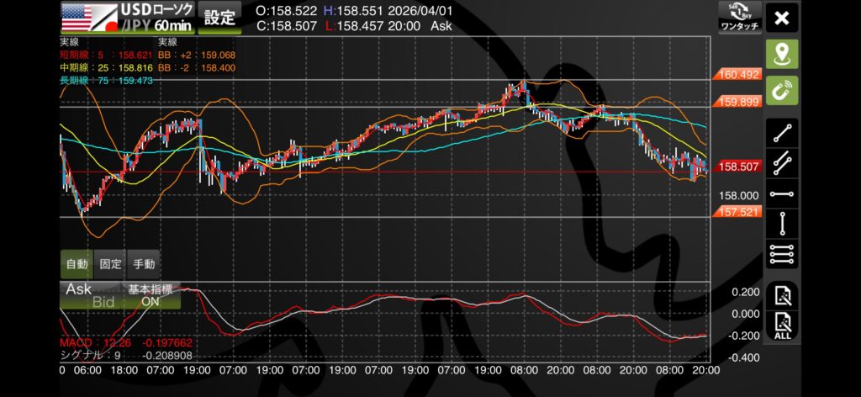The width and height of the screenshot is (861, 397).
Task: Toggle Ask/Bid price display
Action: pyautogui.click(x=91, y=295)
